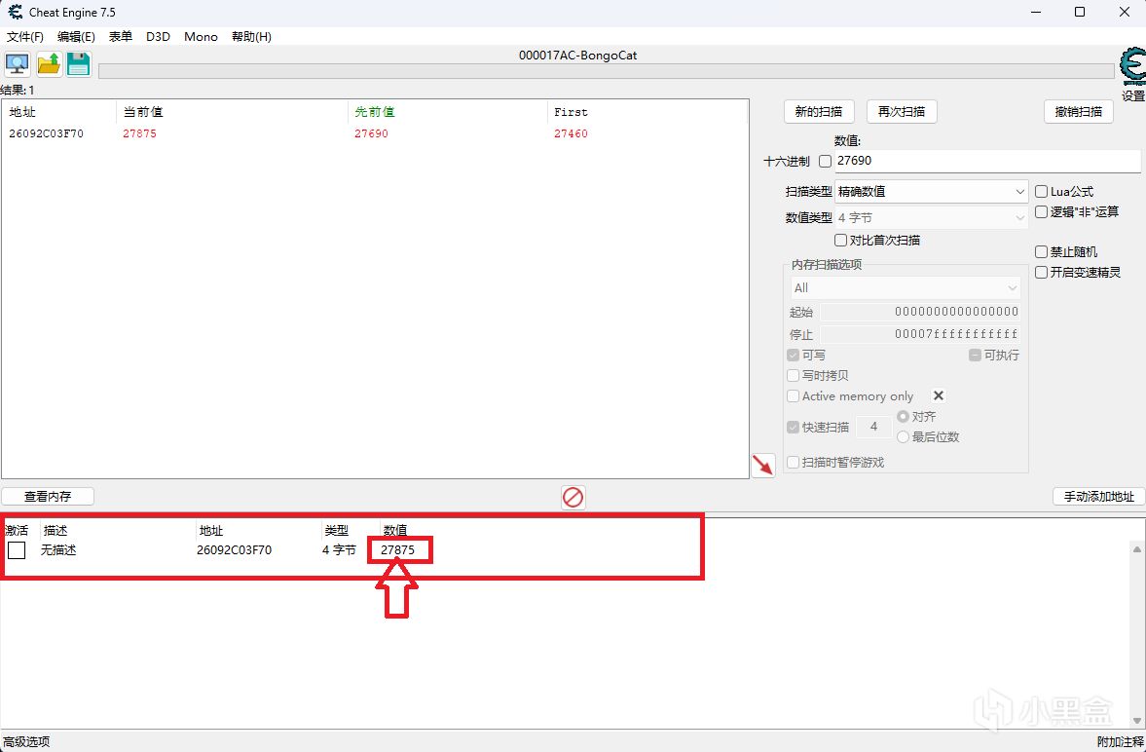The image size is (1146, 752).
Task: Enable the 禁止随机 checkbox
Action: coord(1042,251)
